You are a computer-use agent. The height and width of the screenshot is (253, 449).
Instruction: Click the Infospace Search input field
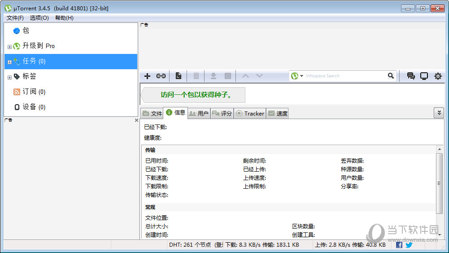(345, 76)
